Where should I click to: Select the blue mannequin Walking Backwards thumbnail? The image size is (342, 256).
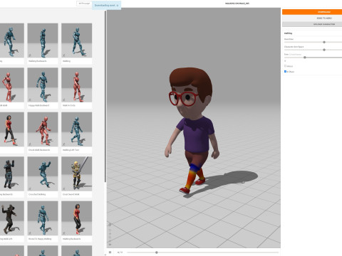(x=43, y=41)
